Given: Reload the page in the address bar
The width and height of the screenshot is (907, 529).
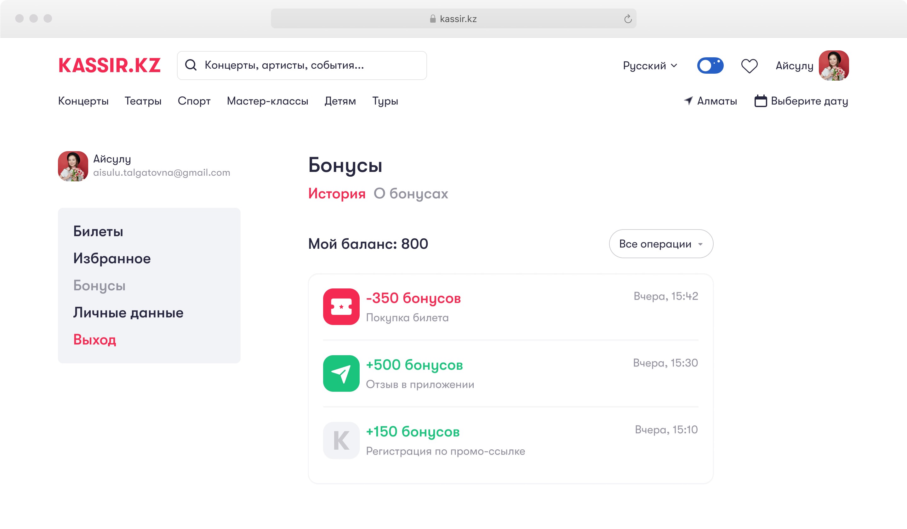Looking at the screenshot, I should [628, 19].
